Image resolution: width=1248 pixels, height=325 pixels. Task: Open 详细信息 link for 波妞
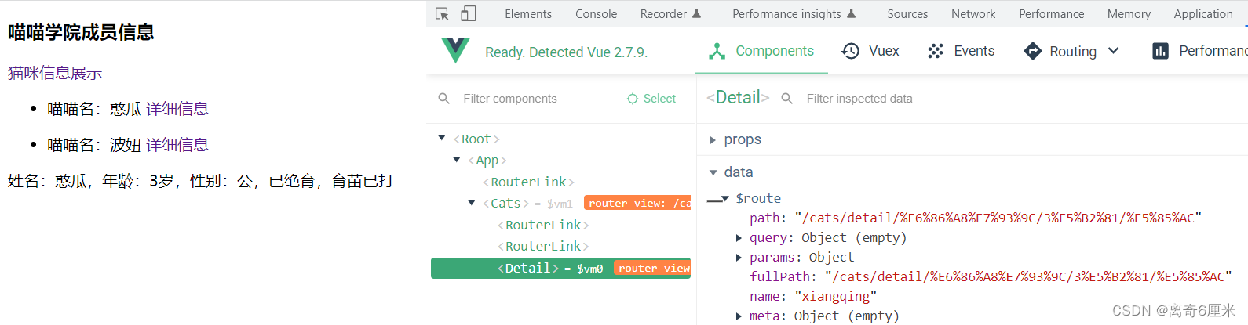coord(177,145)
